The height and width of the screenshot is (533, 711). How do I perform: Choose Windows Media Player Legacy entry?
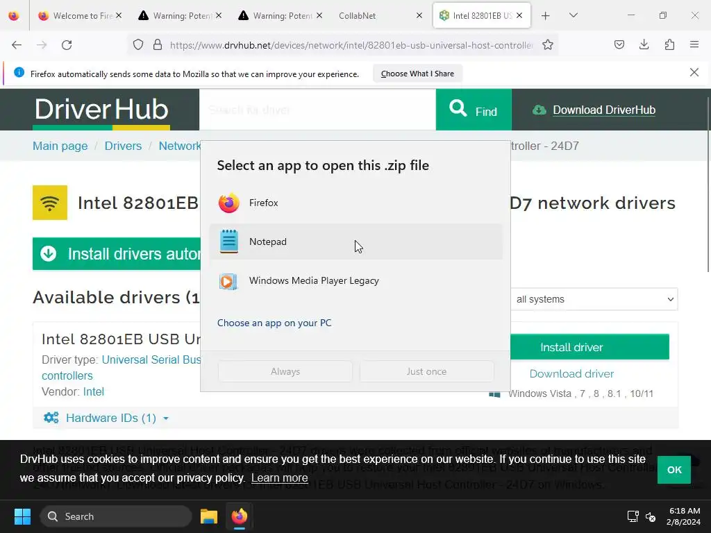pyautogui.click(x=356, y=280)
